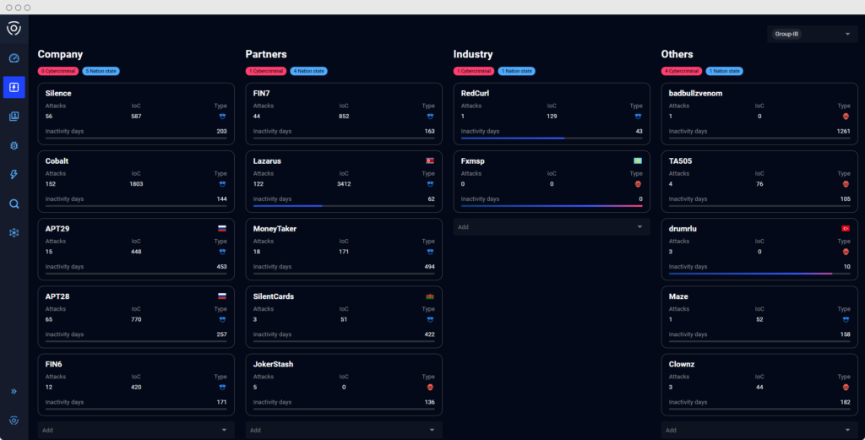Viewport: 865px width, 440px height.
Task: Open the Add dropdown under Industry column
Action: pyautogui.click(x=552, y=226)
